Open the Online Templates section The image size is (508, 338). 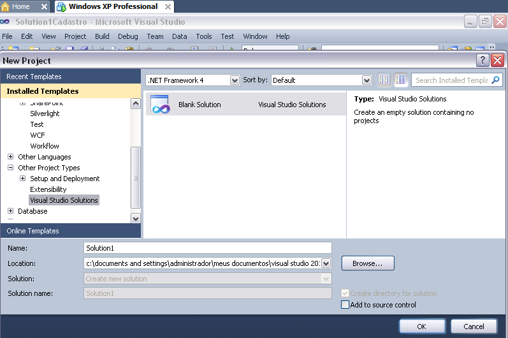(x=71, y=231)
